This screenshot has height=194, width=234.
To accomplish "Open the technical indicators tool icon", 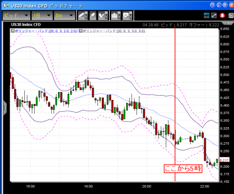I will click(x=102, y=16).
